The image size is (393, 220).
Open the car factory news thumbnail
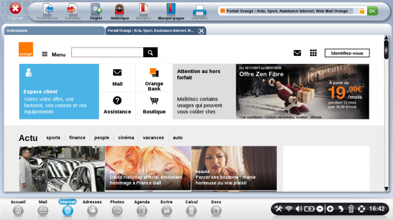(x=62, y=169)
